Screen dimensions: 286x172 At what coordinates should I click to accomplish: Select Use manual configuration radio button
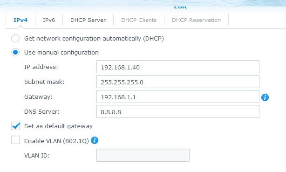tap(15, 52)
